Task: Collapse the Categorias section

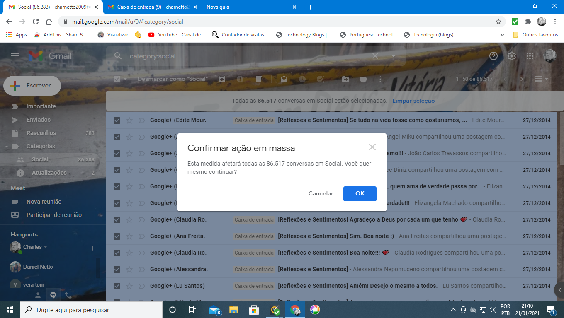Action: (x=7, y=146)
